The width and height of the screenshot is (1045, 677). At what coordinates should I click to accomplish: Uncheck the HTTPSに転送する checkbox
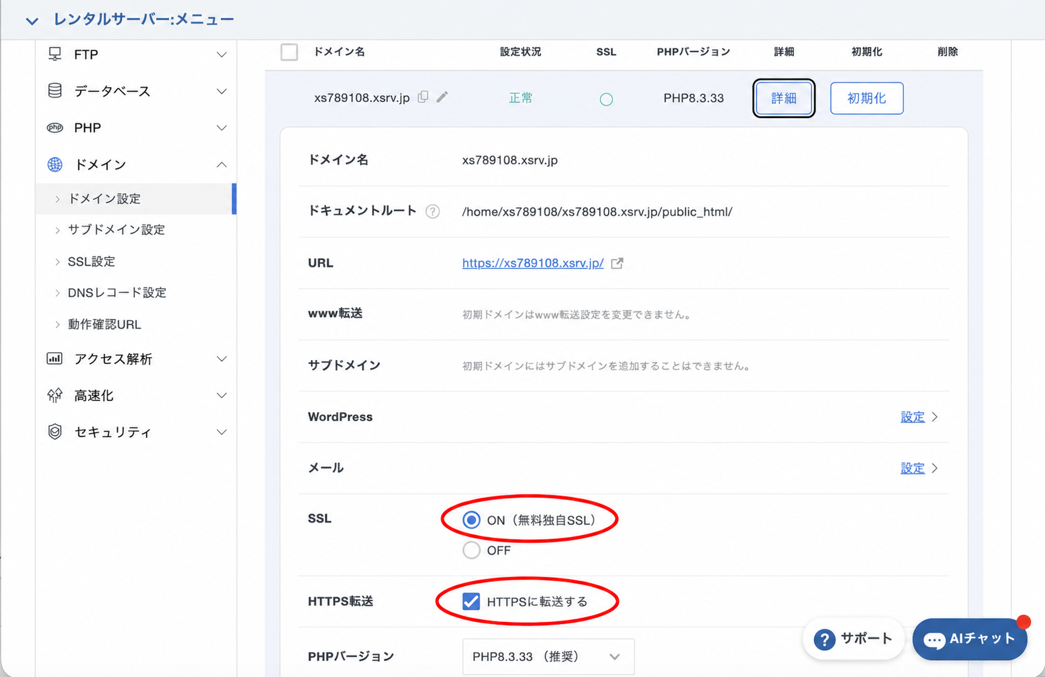pos(471,601)
